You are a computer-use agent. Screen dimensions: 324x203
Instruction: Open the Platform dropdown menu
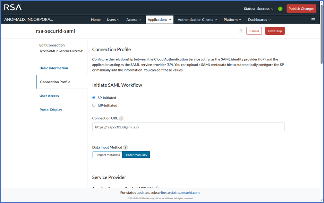pos(232,20)
